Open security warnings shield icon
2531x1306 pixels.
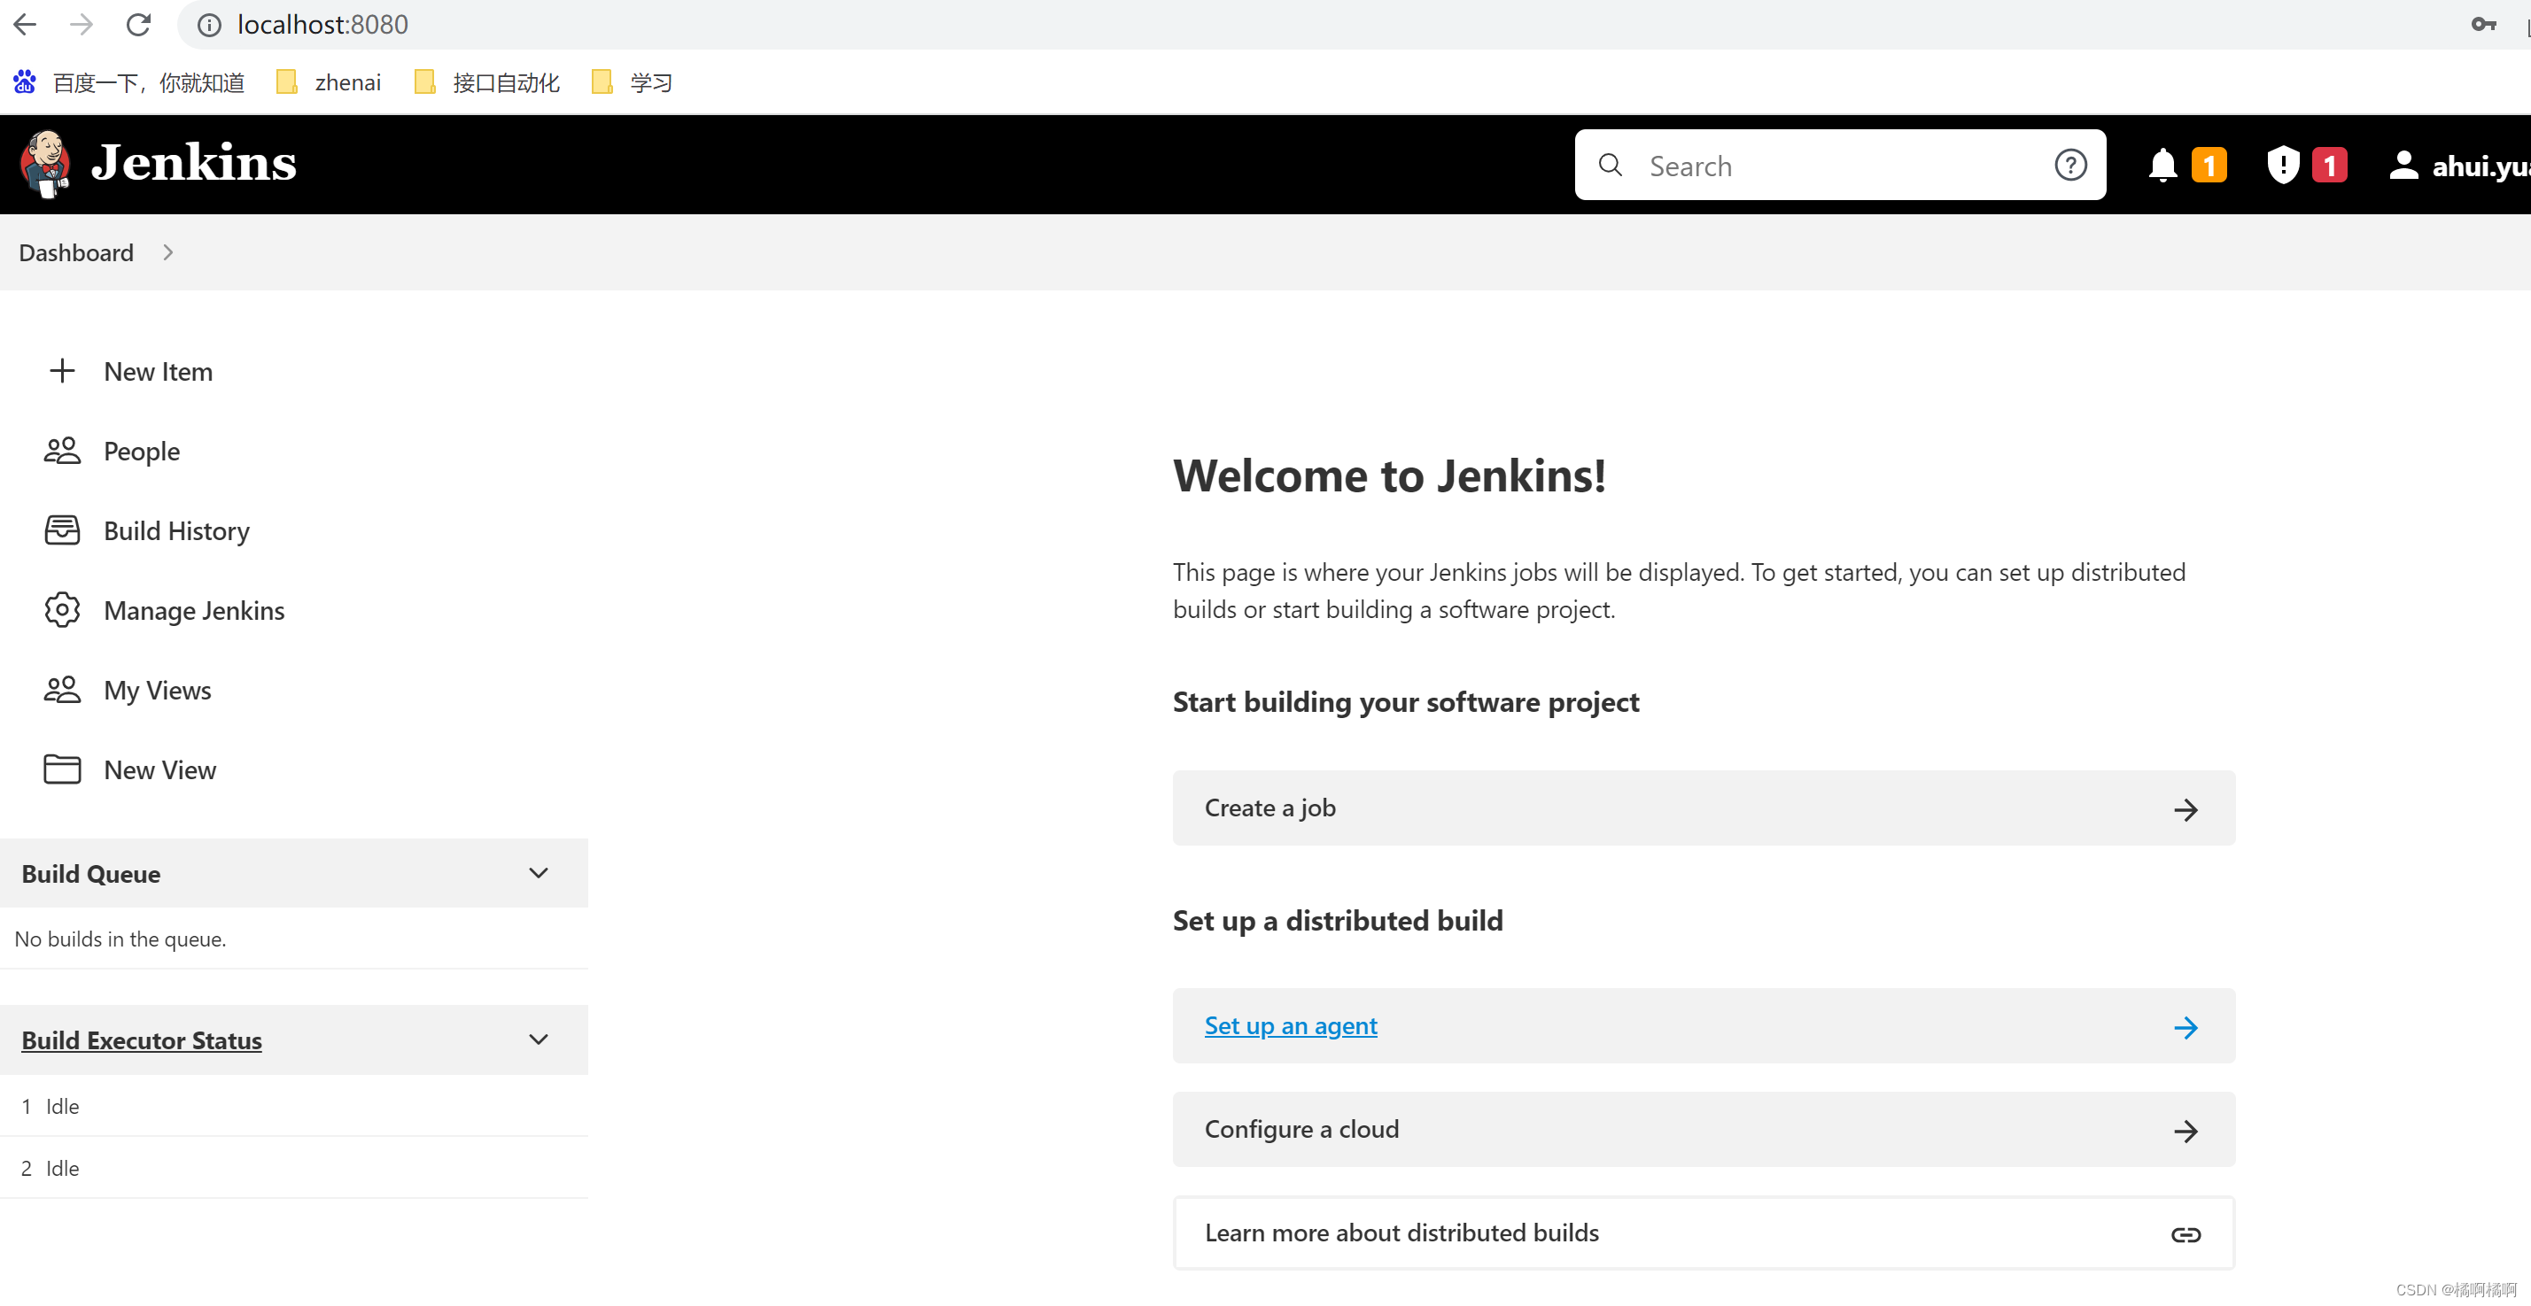pos(2282,165)
